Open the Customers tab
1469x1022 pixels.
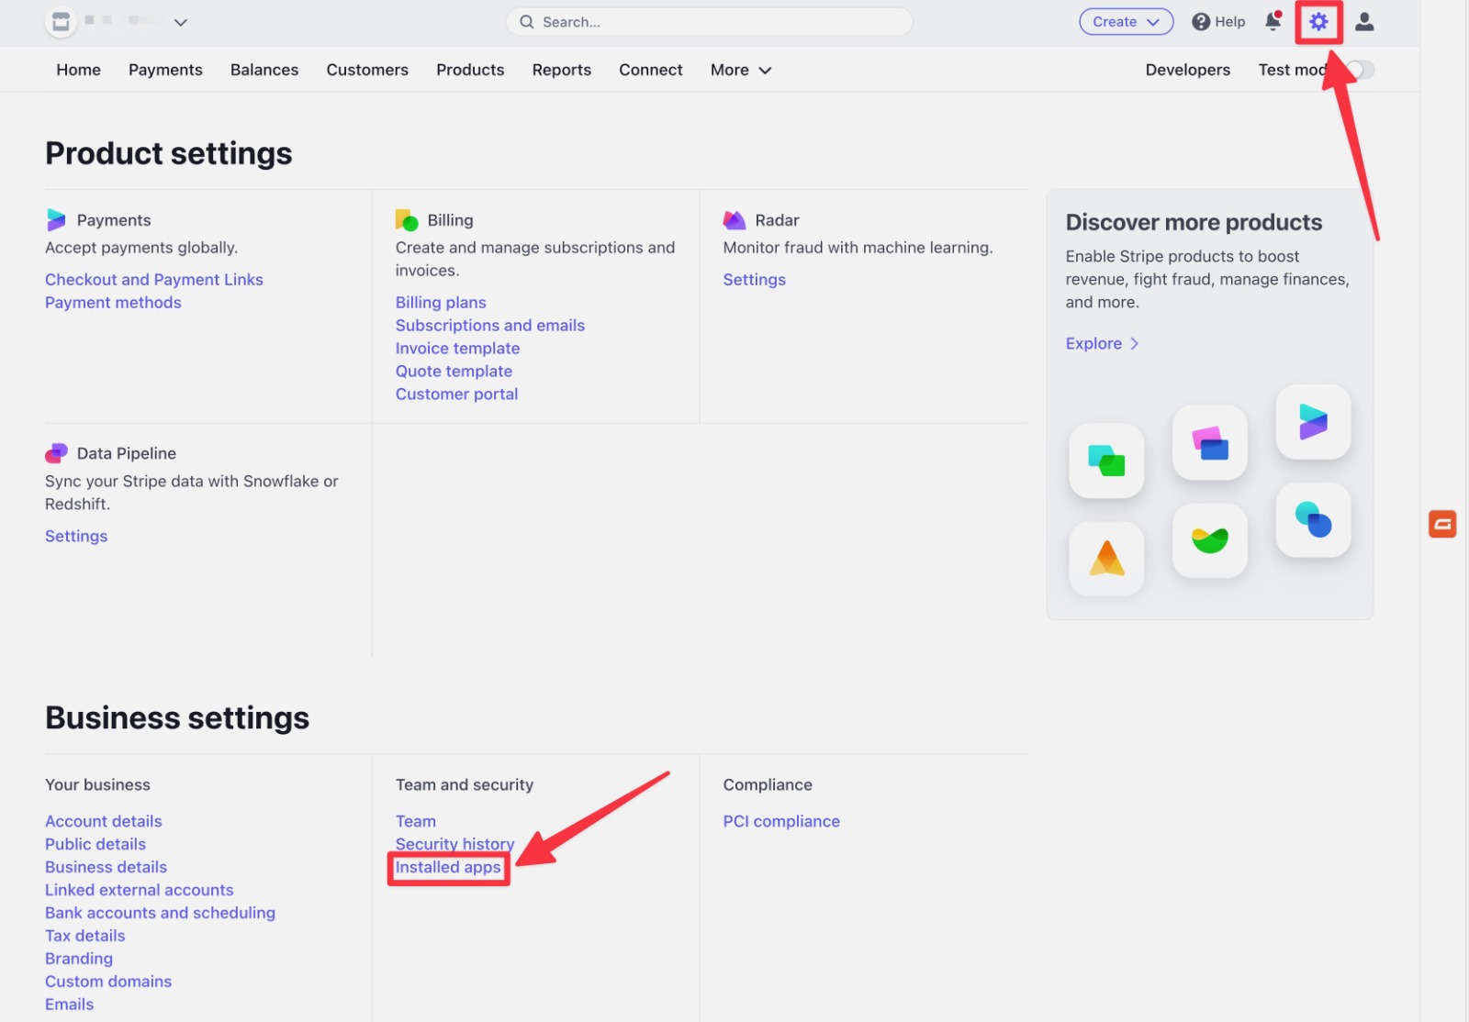click(x=367, y=70)
